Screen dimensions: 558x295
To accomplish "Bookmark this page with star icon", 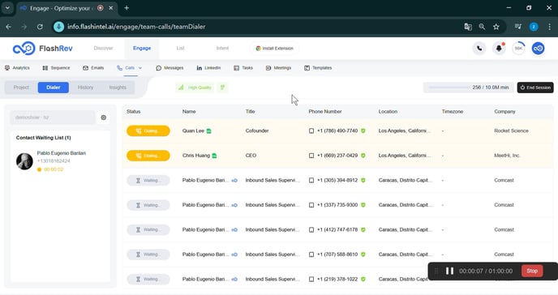I will pos(496,27).
